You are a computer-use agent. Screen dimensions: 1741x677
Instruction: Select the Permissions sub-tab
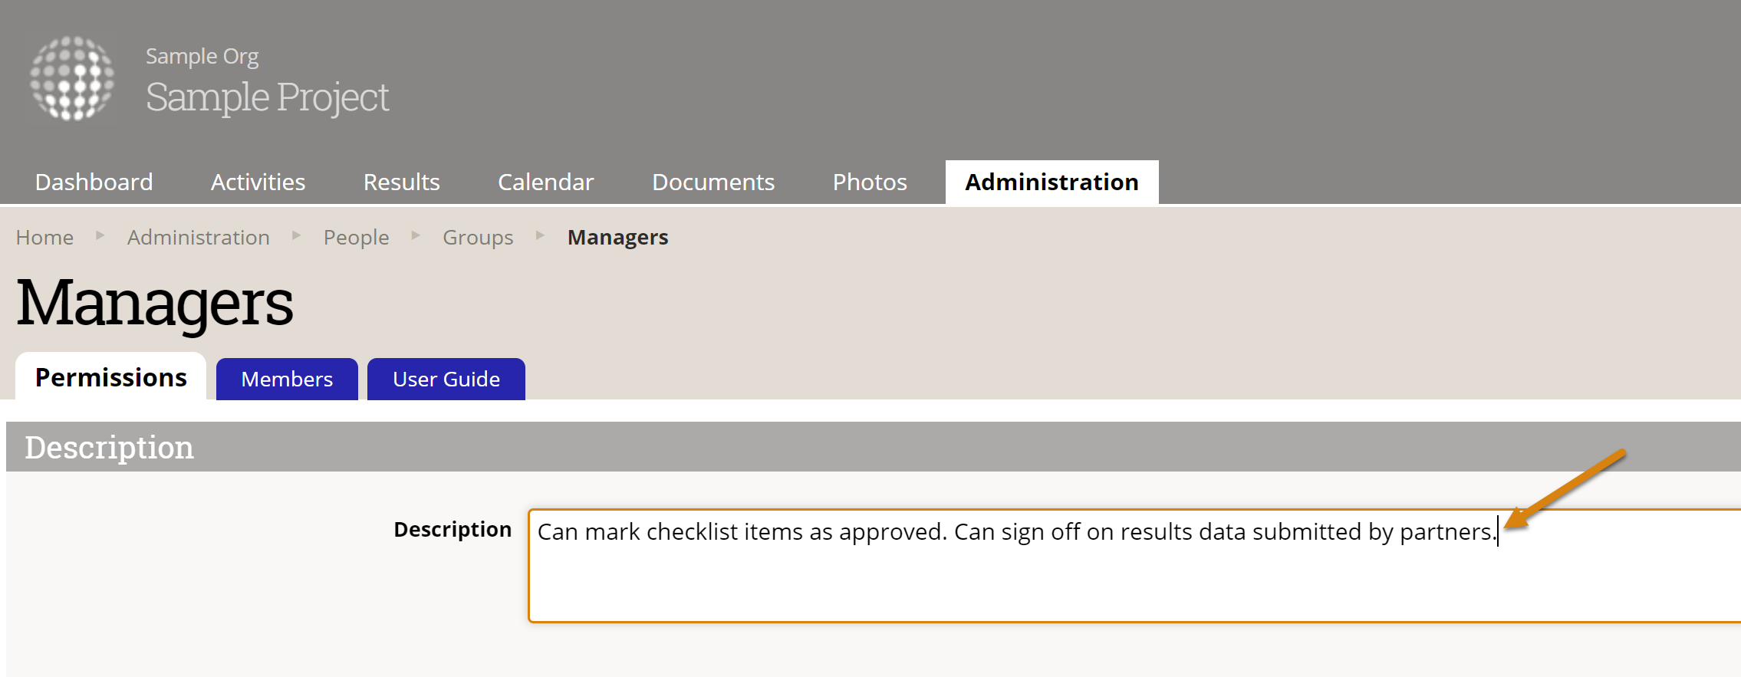pyautogui.click(x=110, y=378)
